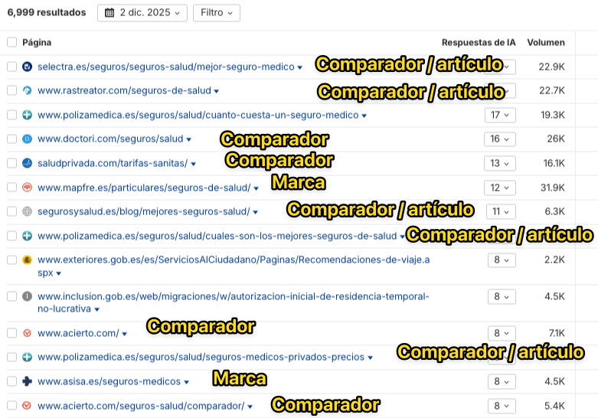598x418 pixels.
Task: Check the mapfre.es row checkbox
Action: (11, 188)
